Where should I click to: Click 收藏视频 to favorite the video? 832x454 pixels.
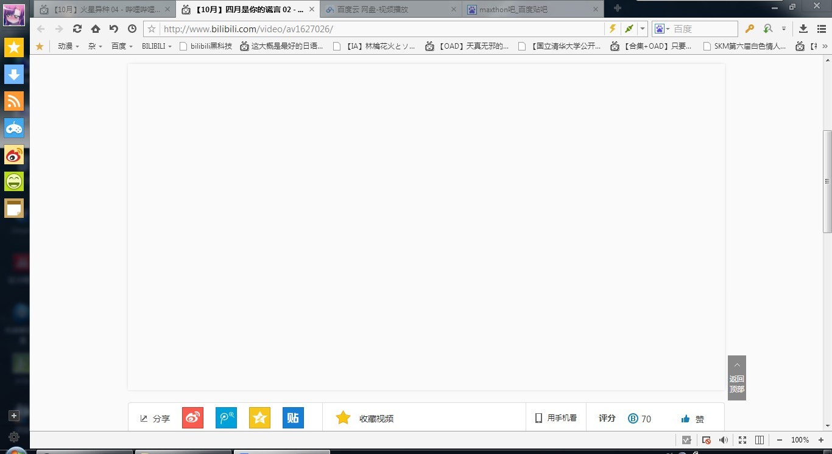click(364, 418)
